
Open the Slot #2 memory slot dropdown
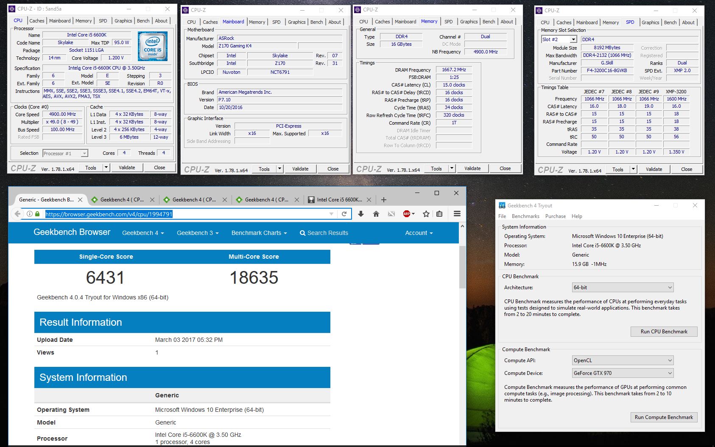[x=573, y=39]
